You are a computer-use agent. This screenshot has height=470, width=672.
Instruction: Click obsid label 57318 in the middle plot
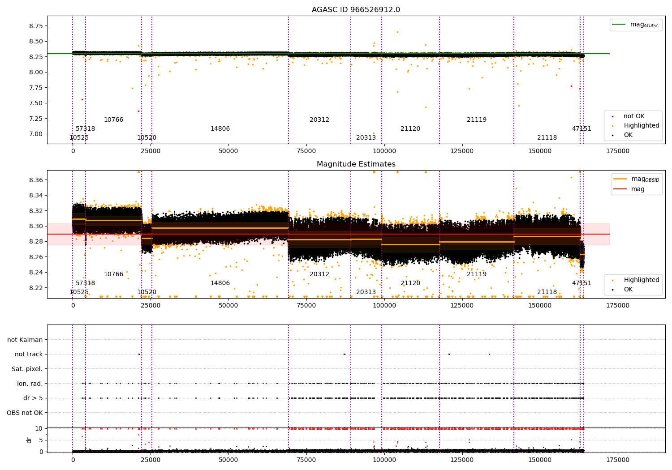coord(85,283)
